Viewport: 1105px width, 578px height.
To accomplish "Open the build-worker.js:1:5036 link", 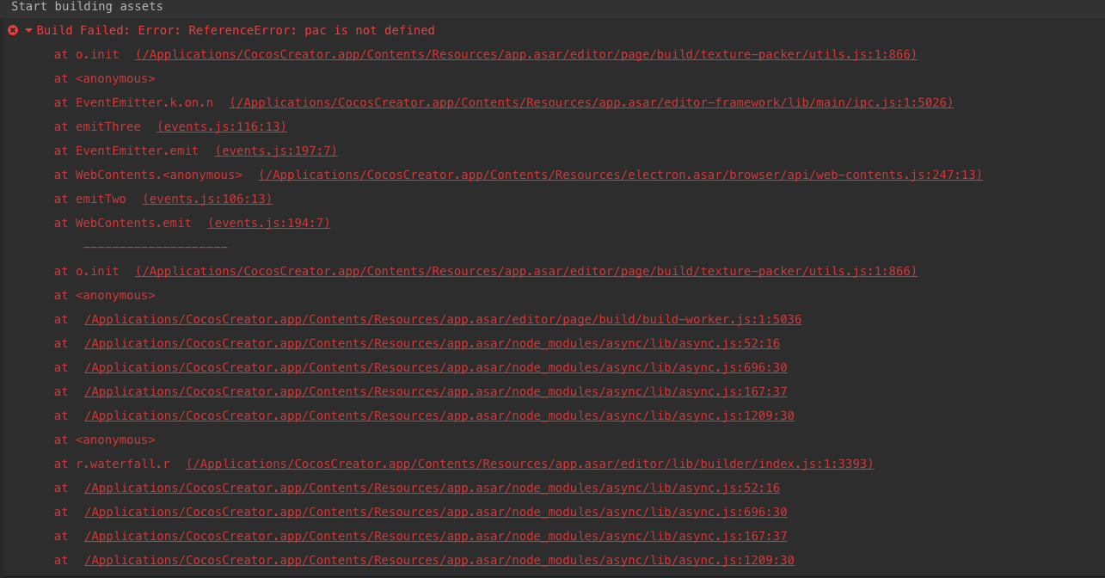I will (x=443, y=319).
